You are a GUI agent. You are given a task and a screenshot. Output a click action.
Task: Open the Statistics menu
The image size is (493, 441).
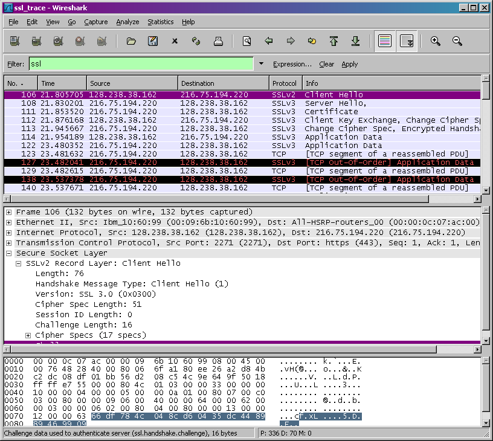click(x=161, y=22)
